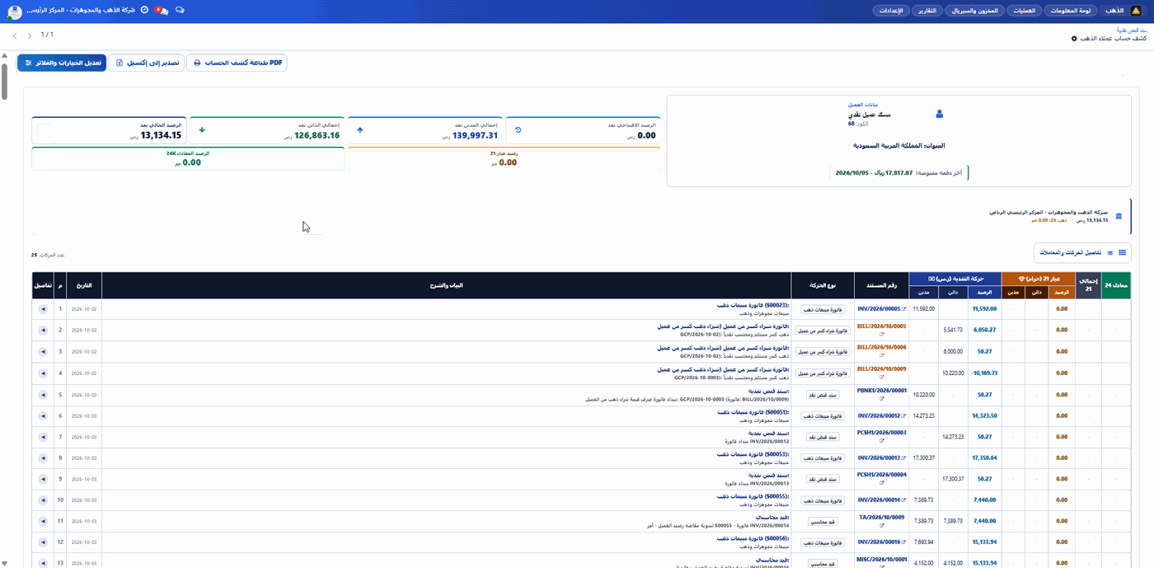Click the customer person icon

click(x=940, y=114)
